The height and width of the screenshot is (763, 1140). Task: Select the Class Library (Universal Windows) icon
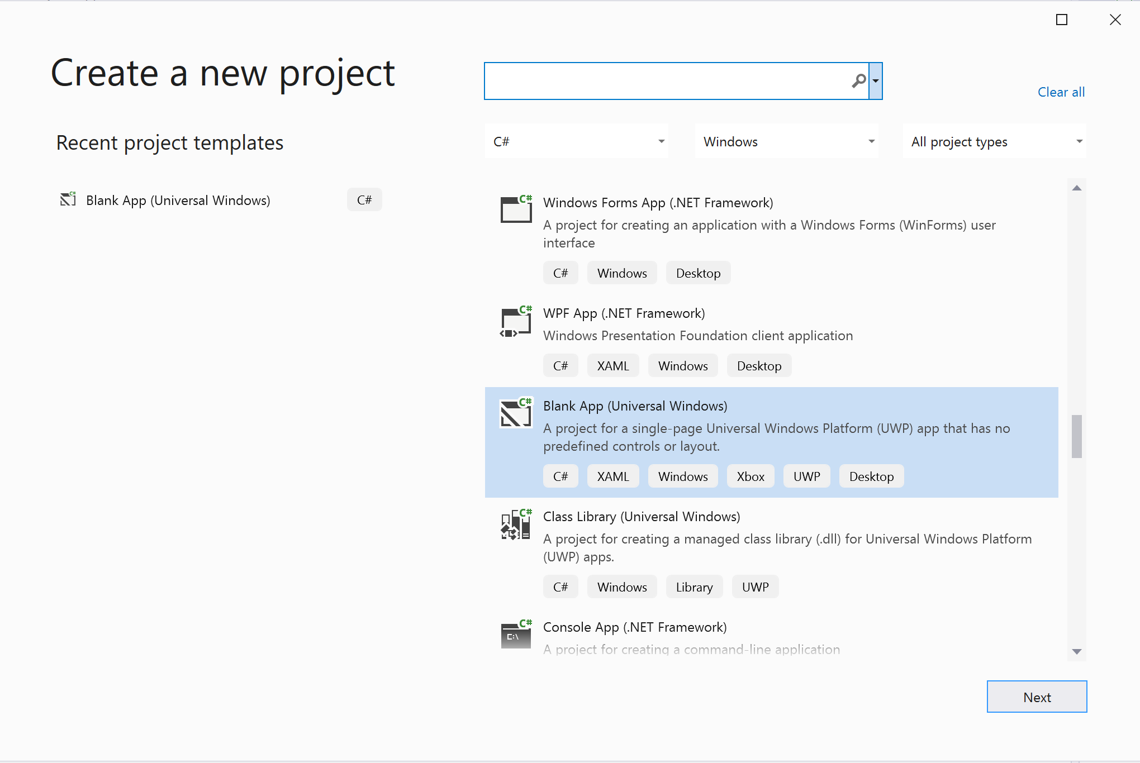coord(515,524)
